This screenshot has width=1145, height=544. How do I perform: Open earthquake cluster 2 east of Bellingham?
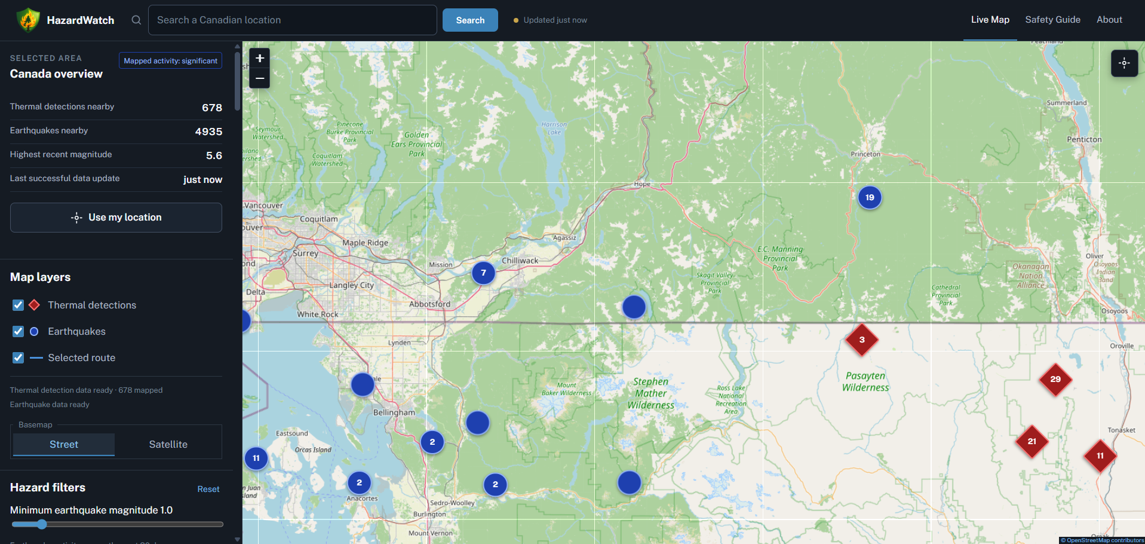[x=432, y=442]
